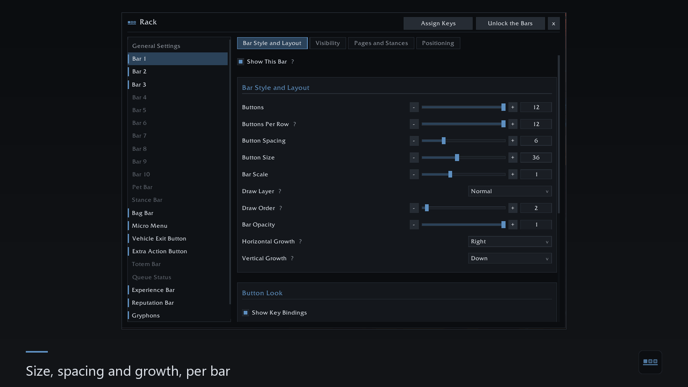Increase Buttons count with plus button
The width and height of the screenshot is (688, 387).
point(513,107)
